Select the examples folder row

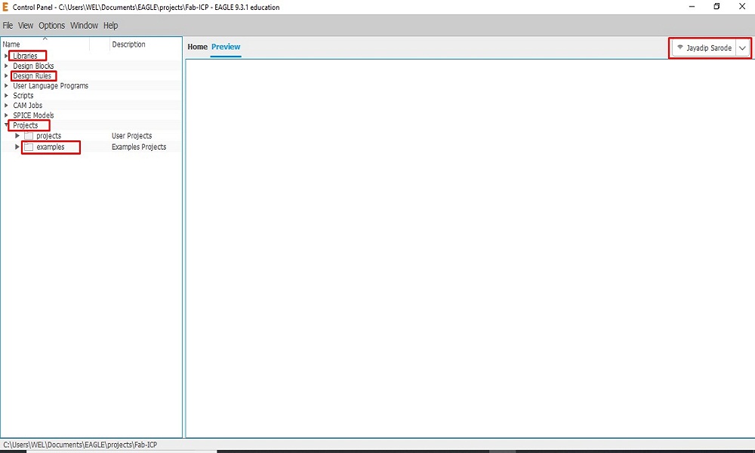pyautogui.click(x=91, y=146)
